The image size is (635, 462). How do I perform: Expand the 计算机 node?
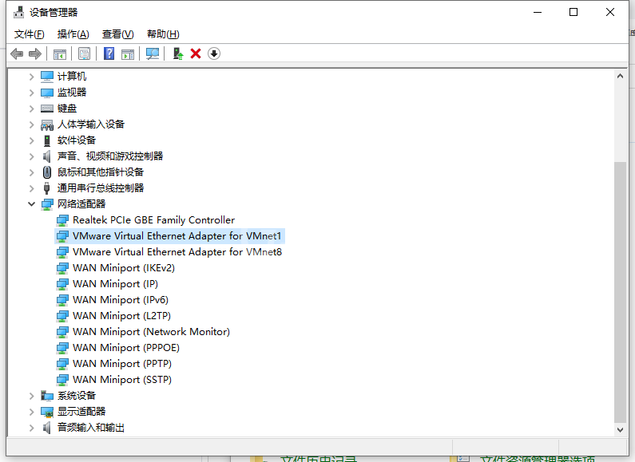click(32, 77)
